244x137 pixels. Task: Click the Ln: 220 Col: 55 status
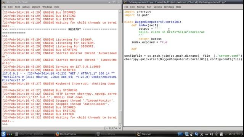coord(113,129)
